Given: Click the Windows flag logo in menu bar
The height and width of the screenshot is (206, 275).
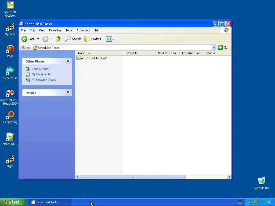Looking at the screenshot, I should click(x=226, y=30).
